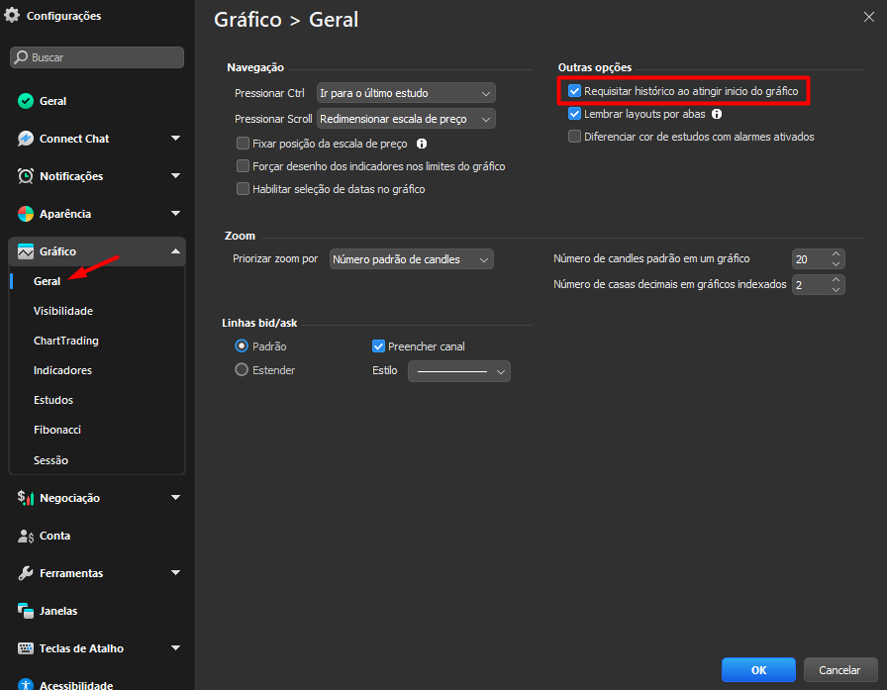Enable Diferenciar cor de estudos com alarmes
Viewport: 887px width, 690px height.
(575, 137)
